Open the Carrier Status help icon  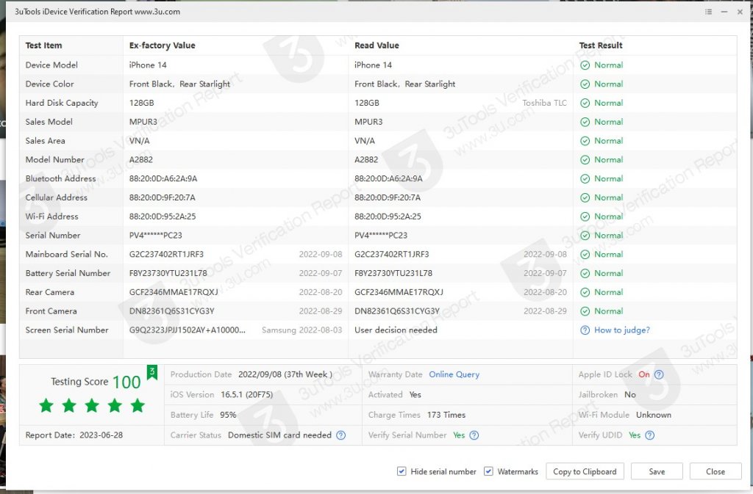pos(340,435)
